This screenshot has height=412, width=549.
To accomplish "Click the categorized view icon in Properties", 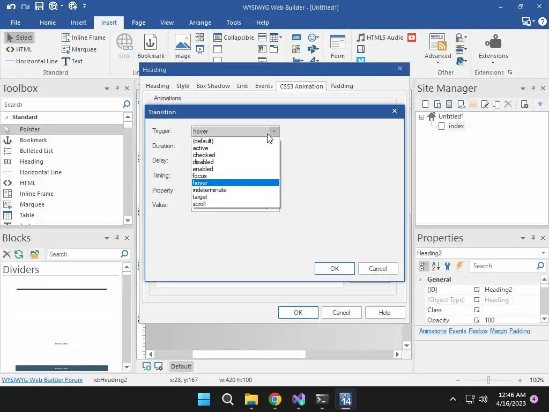I will pos(424,266).
